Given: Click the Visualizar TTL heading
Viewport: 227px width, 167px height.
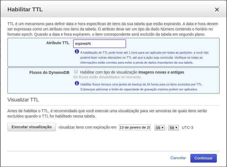Looking at the screenshot, I should coord(23,100).
